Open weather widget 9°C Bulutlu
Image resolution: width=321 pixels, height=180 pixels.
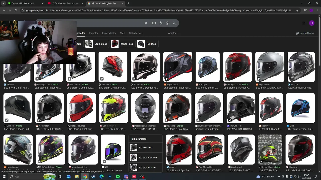click(x=265, y=177)
